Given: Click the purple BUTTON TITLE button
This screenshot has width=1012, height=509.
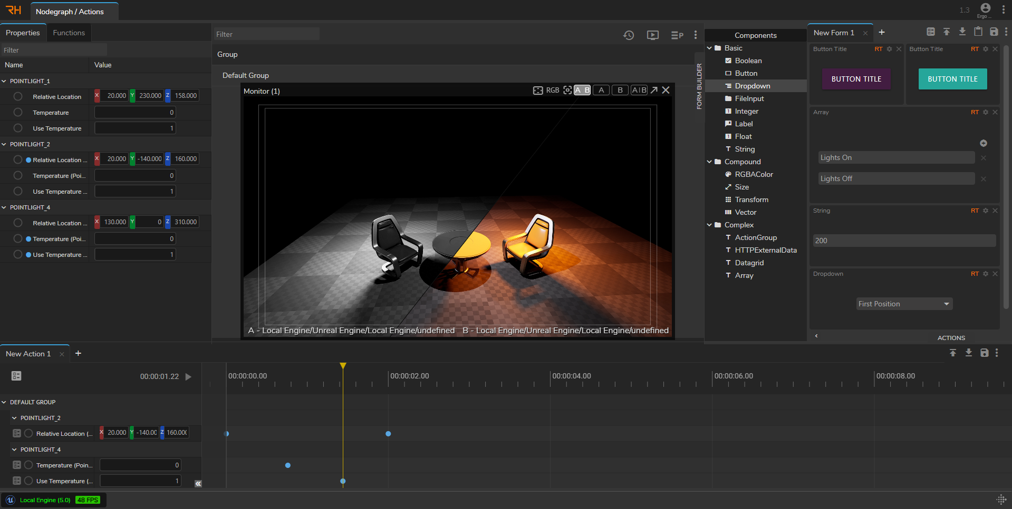Looking at the screenshot, I should 856,79.
